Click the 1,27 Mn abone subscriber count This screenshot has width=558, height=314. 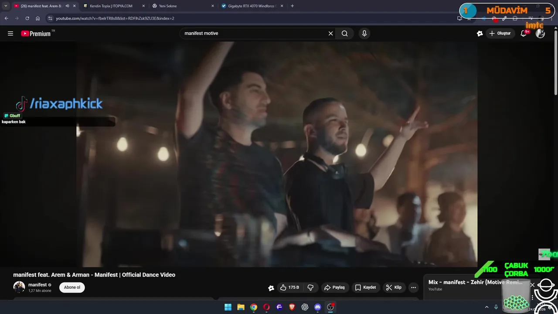40,290
